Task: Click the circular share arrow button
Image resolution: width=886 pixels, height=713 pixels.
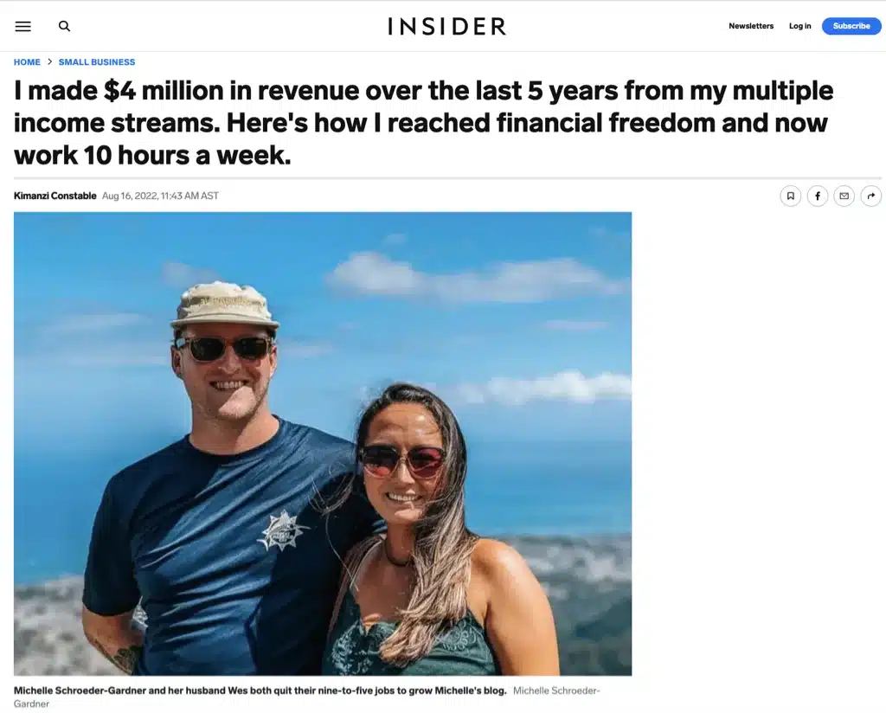Action: [870, 196]
